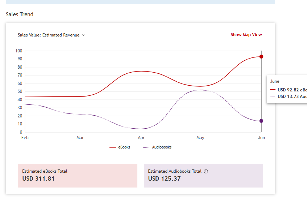Viewport: 307px width, 198px height.
Task: Click the Apr label on x-axis
Action: point(141,138)
